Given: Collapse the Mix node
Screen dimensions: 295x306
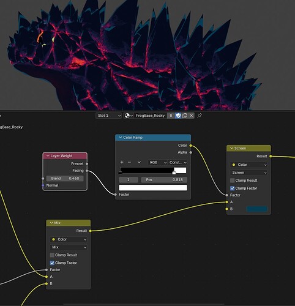Looking at the screenshot, I should click(51, 223).
